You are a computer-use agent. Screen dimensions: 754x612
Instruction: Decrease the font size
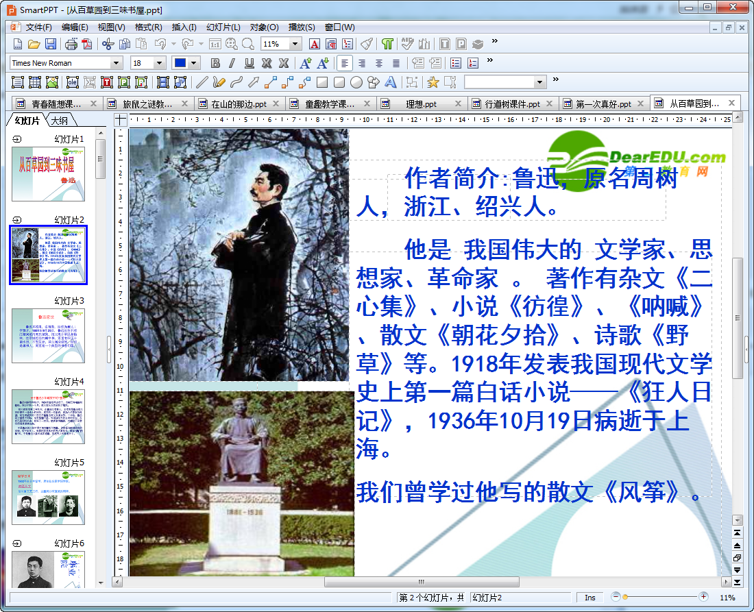(323, 63)
